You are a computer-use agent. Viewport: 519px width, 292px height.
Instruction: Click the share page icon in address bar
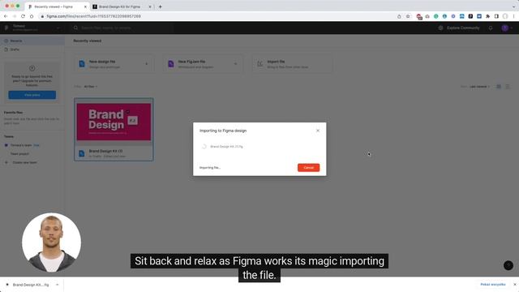399,16
